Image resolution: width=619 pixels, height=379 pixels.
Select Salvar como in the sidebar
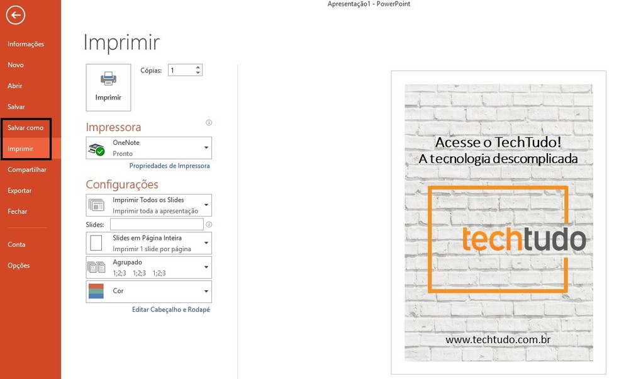point(26,128)
